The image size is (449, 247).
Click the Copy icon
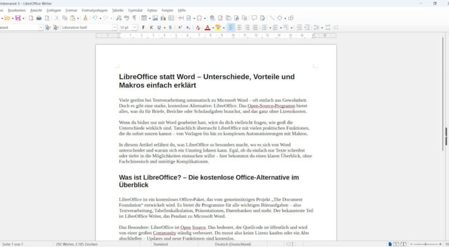65,18
